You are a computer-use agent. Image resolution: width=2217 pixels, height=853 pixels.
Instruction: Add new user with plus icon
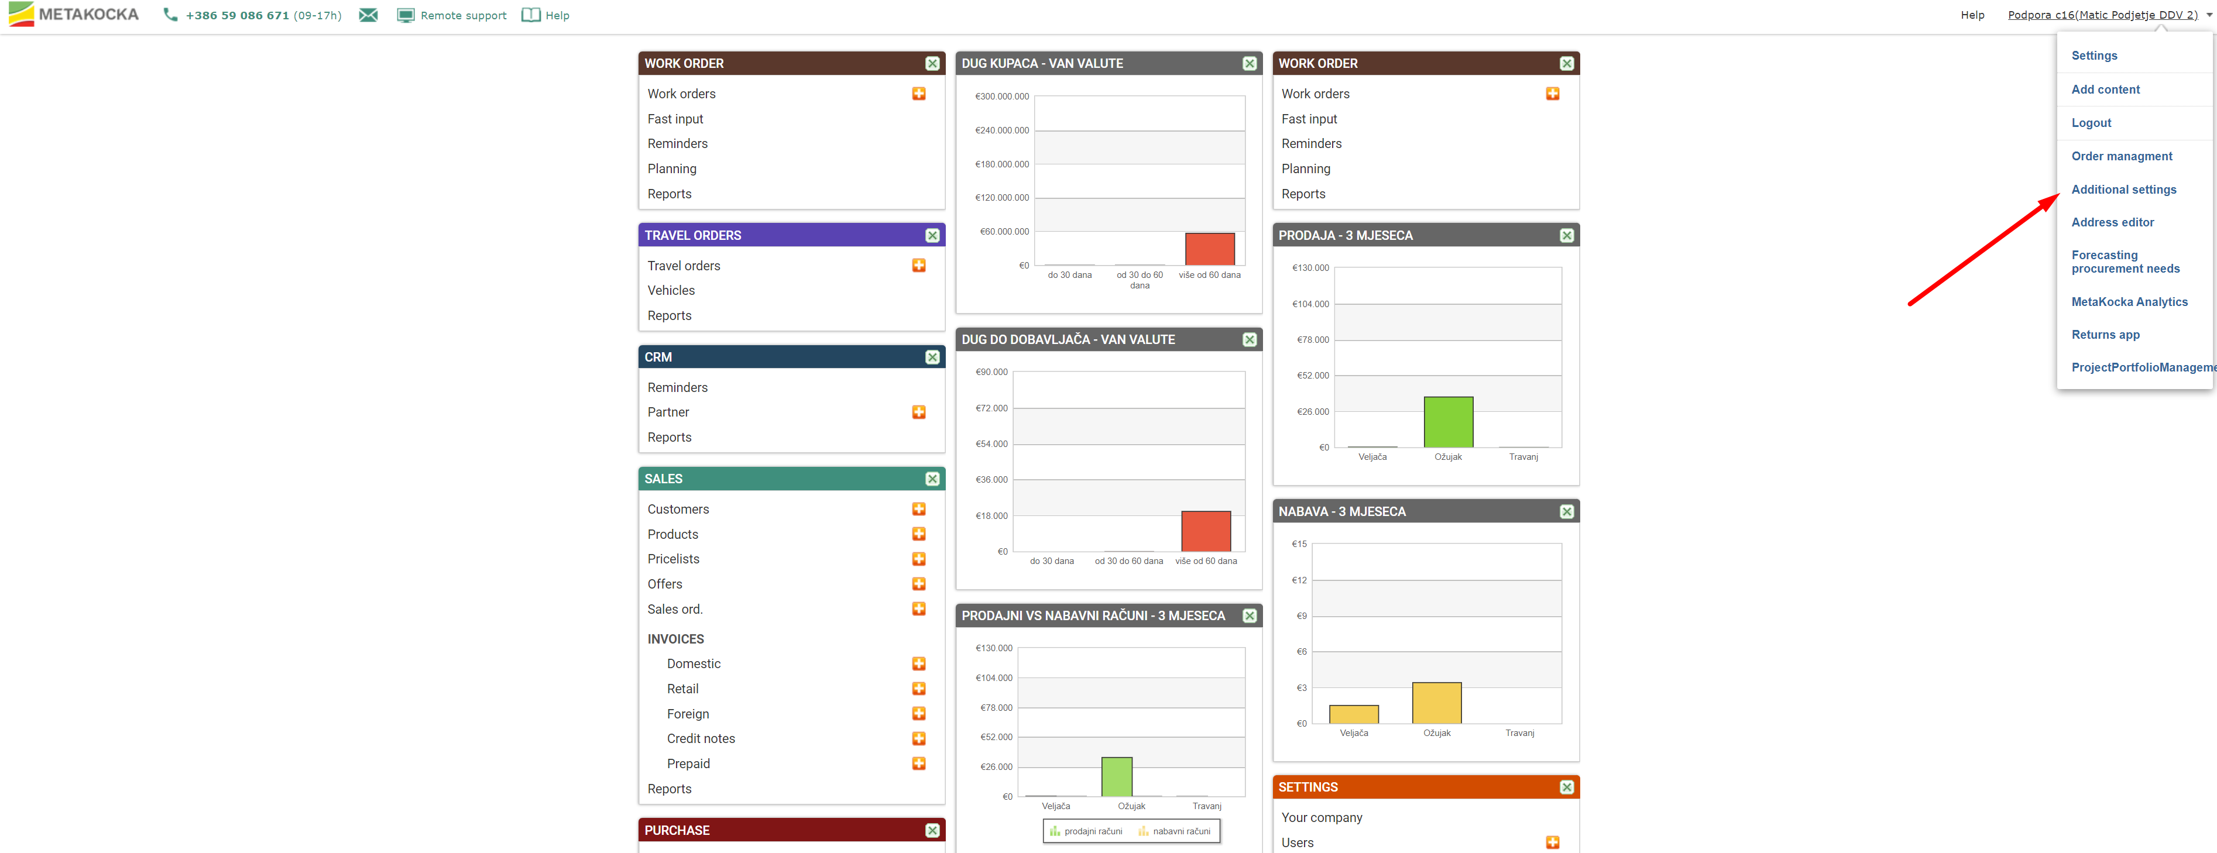[x=1552, y=842]
